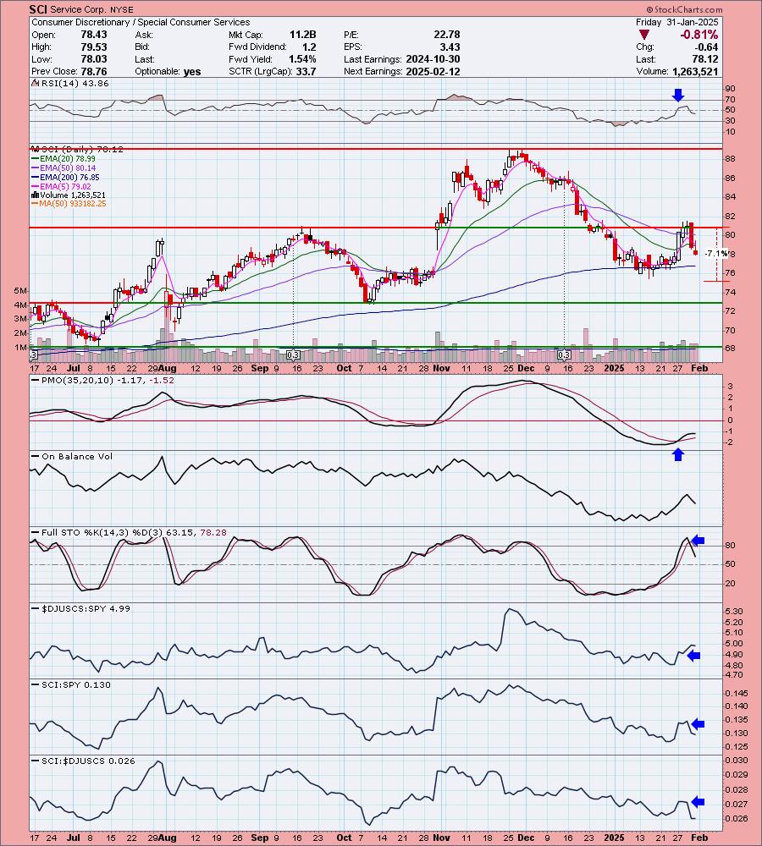The height and width of the screenshot is (846, 762).
Task: Click the Chg value -0.64
Action: coord(706,47)
